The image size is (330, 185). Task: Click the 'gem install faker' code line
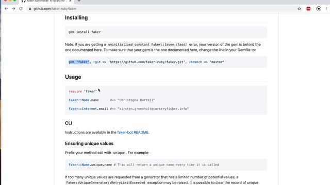tap(85, 32)
